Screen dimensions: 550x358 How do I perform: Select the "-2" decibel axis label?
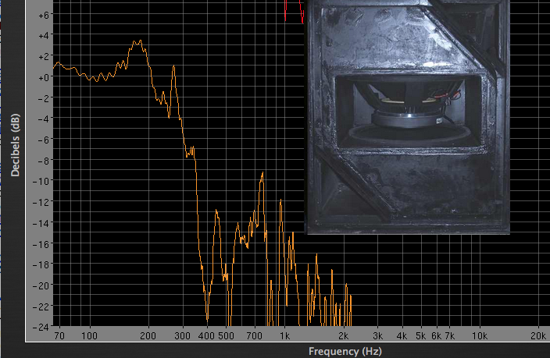(x=44, y=98)
